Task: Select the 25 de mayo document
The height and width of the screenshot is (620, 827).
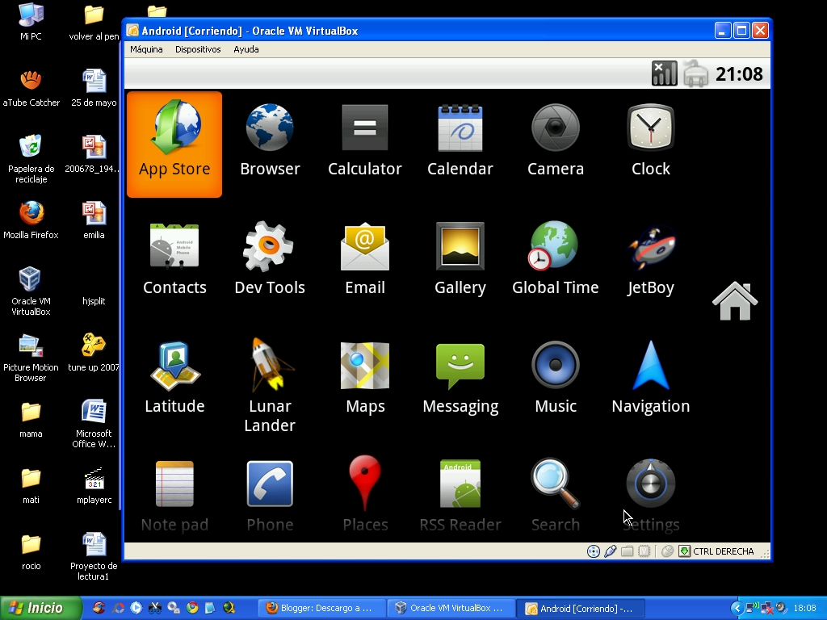Action: 94,89
